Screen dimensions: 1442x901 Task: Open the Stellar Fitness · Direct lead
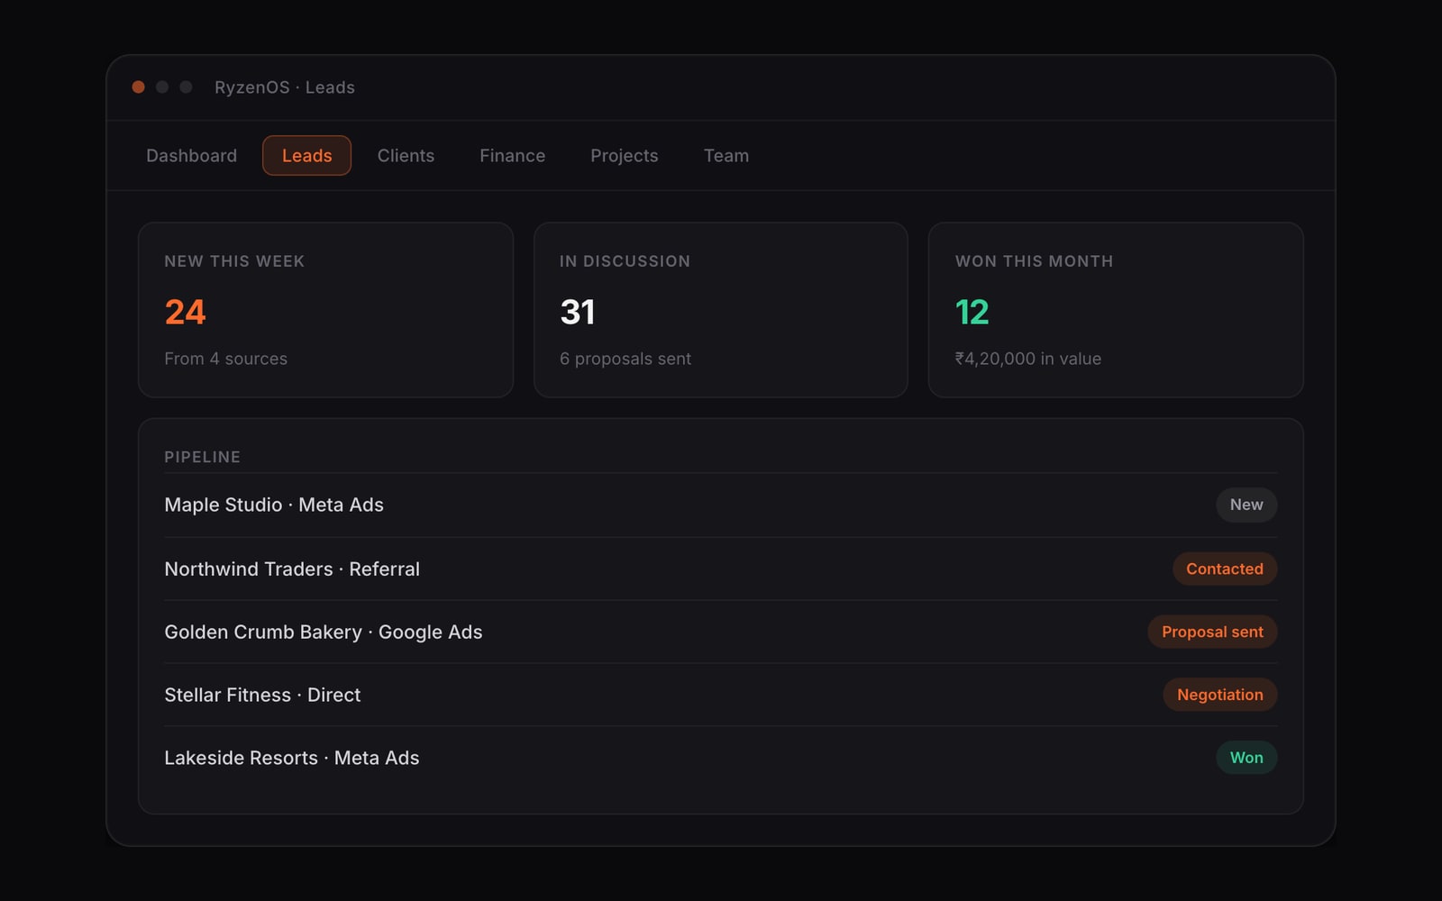720,695
